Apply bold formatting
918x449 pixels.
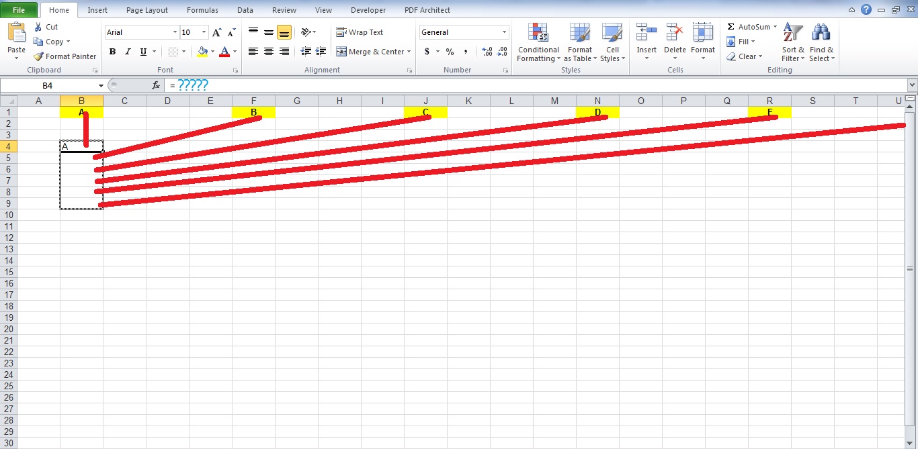[x=112, y=51]
